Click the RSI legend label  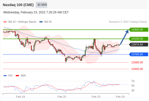click(x=10, y=76)
